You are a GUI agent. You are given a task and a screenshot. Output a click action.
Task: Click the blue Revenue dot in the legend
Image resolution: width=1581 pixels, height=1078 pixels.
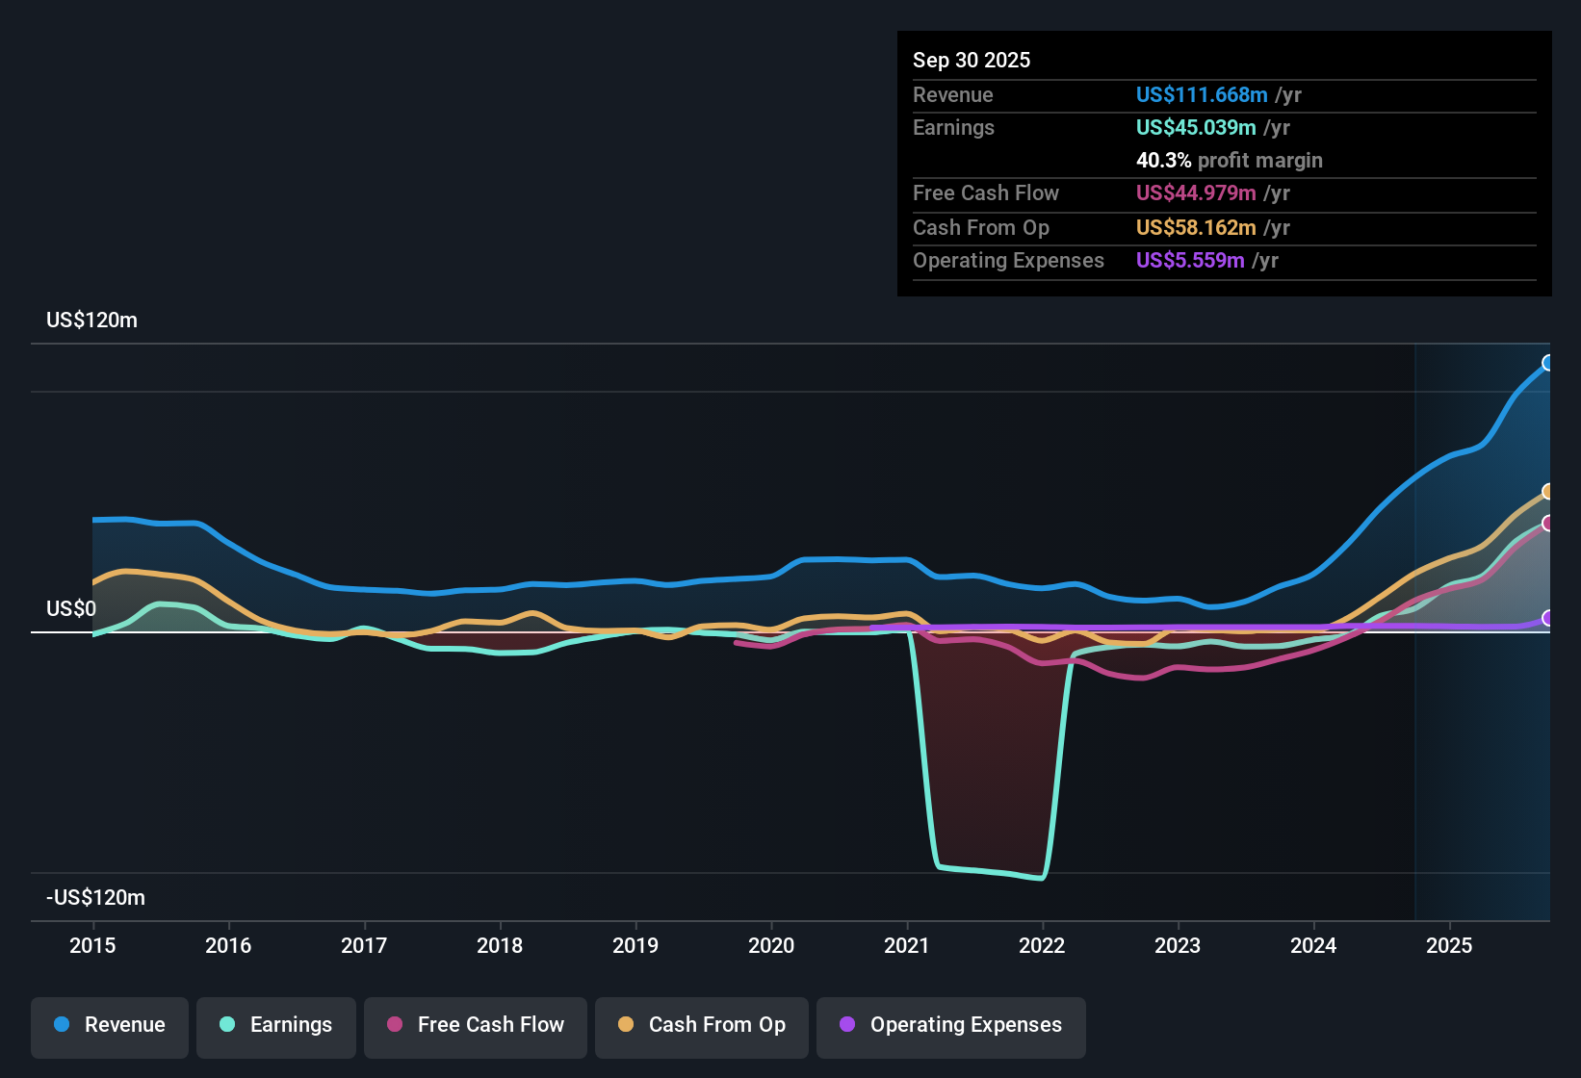tap(60, 1025)
